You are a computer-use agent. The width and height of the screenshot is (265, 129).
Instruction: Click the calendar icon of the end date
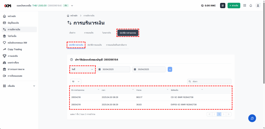pyautogui.click(x=135, y=69)
